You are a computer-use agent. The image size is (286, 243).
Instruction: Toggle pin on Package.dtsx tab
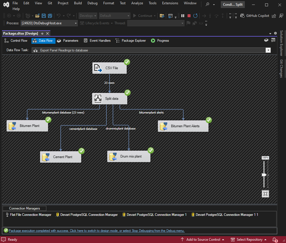click(x=42, y=33)
